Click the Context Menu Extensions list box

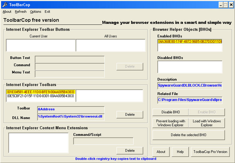pos(39,143)
